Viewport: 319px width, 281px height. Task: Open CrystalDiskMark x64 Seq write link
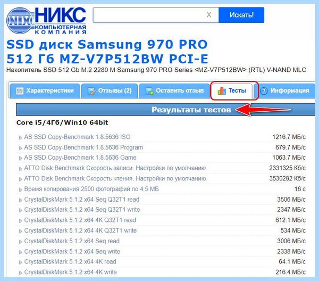pyautogui.click(x=72, y=252)
